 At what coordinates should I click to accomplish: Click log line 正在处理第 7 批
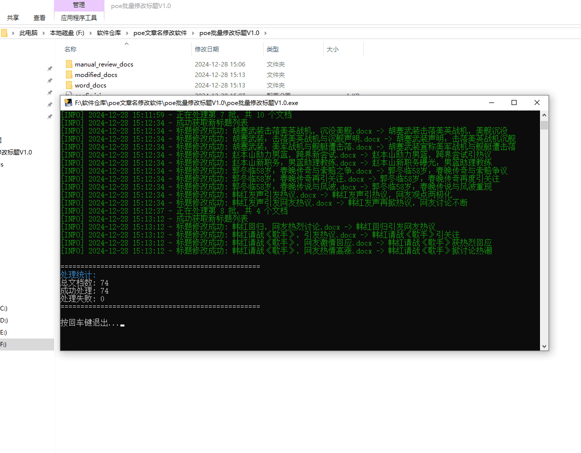[176, 115]
